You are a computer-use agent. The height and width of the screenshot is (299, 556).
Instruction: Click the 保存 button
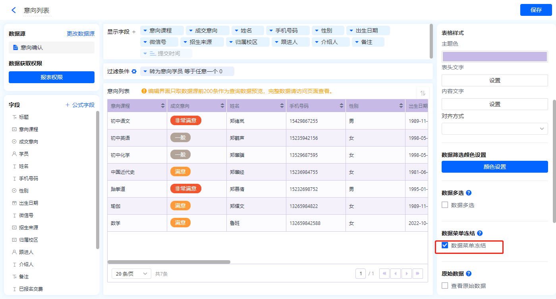click(536, 10)
